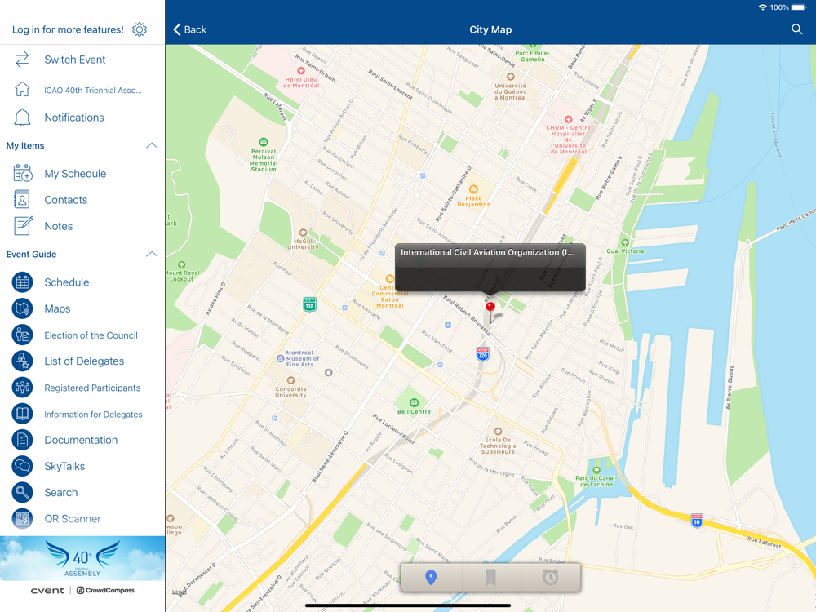Tap the SkyTalks chat bubbles icon
Viewport: 816px width, 612px height.
click(x=22, y=466)
